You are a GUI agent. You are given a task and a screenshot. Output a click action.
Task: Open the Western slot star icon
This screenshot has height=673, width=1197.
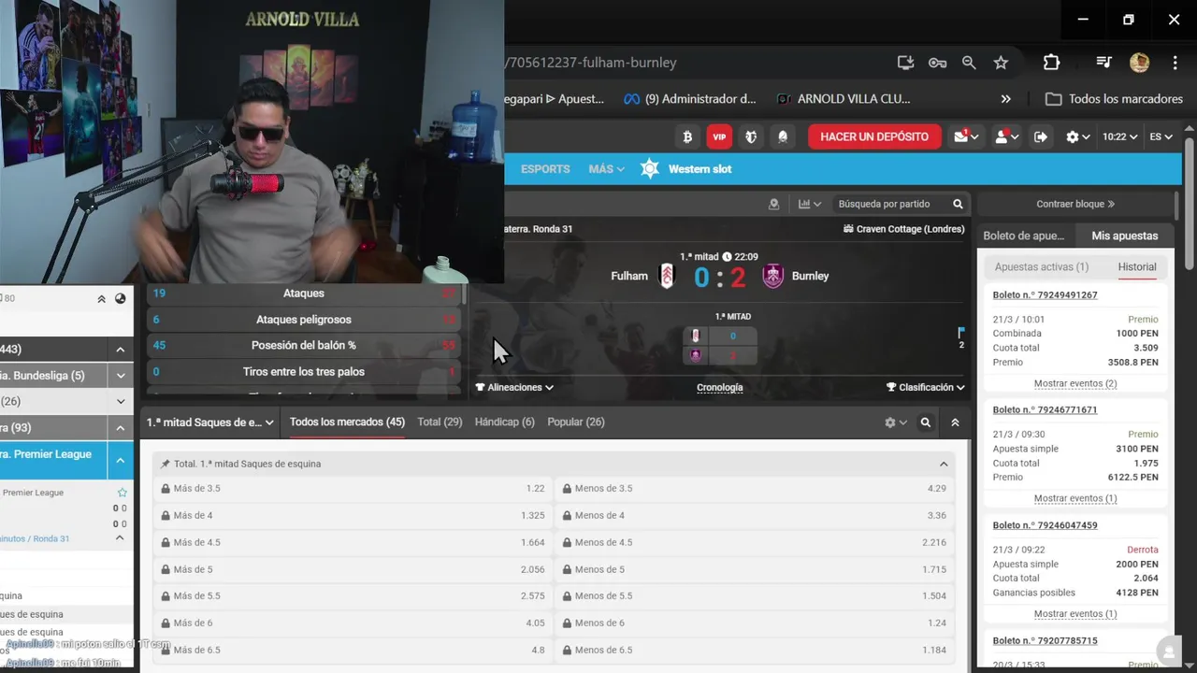[650, 169]
